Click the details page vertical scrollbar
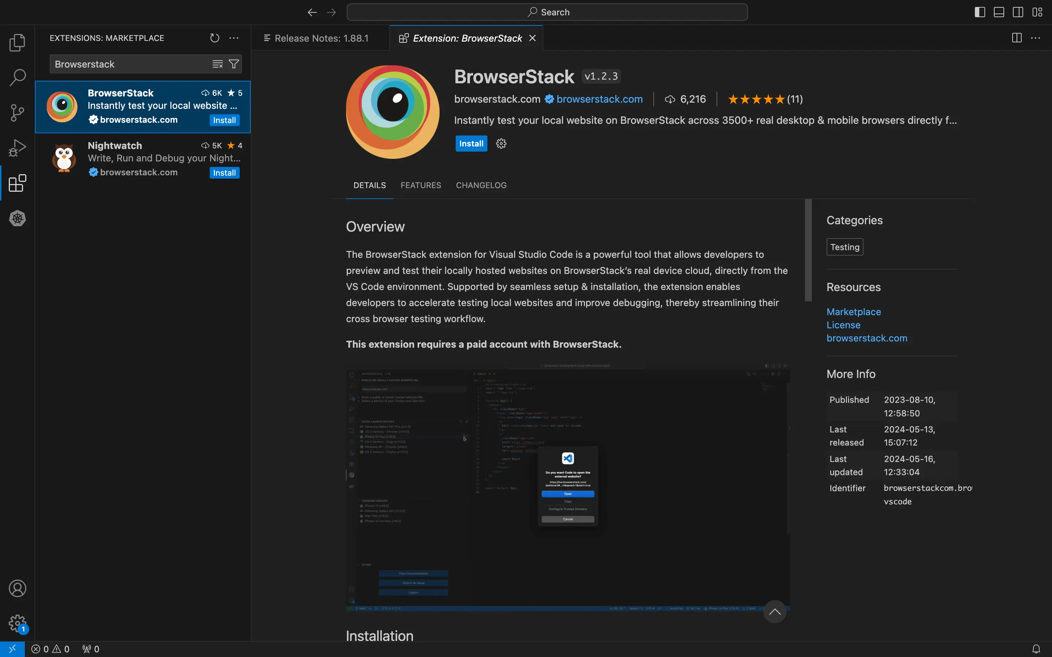1052x657 pixels. [x=808, y=250]
